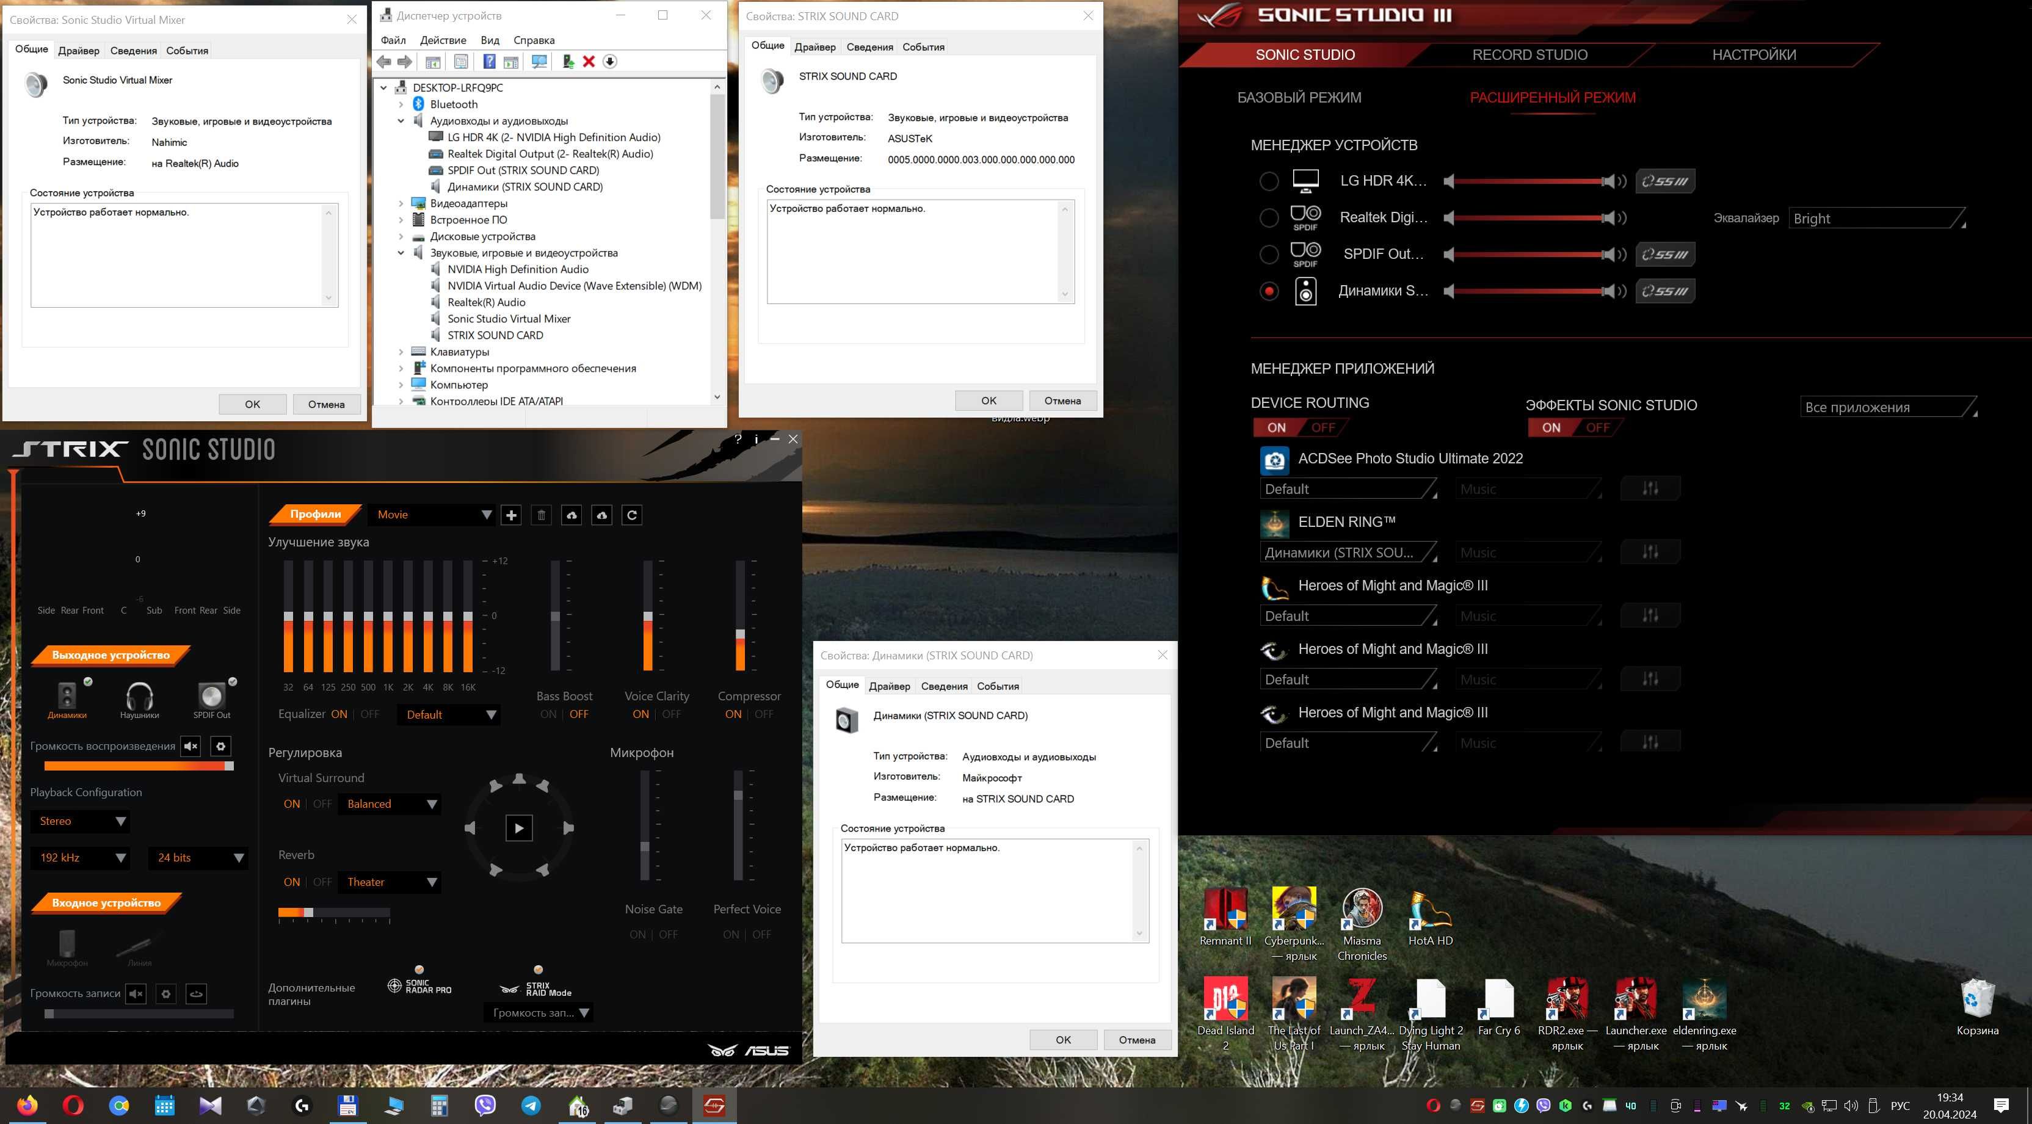
Task: Toggle Sonic Studio effect for LG HDR 4K
Action: point(1665,181)
